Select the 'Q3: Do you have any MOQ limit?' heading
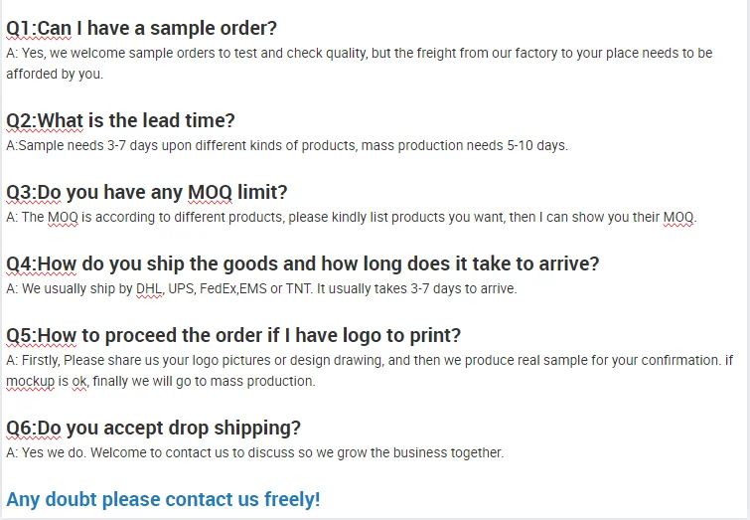Screen dimensions: 750x520 146,192
